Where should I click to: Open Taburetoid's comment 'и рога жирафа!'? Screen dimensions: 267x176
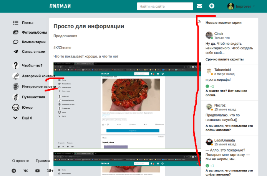coord(218,80)
